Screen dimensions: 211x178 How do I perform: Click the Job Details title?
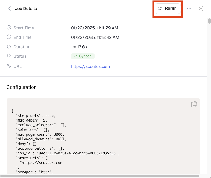26,9
